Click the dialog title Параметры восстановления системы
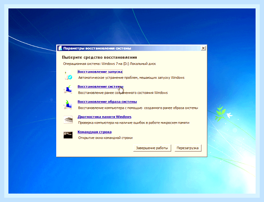Viewport: 264px width, 202px height. (x=97, y=48)
